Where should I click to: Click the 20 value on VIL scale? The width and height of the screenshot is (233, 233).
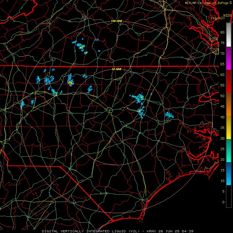pos(222,159)
